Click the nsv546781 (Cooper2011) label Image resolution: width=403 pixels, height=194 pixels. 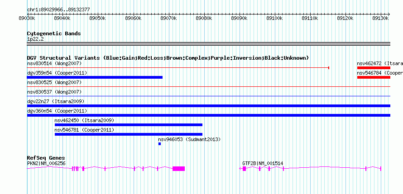[x=84, y=130]
